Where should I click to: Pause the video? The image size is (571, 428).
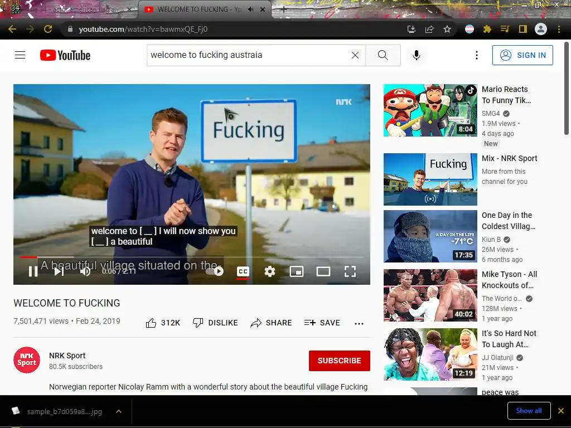[33, 271]
